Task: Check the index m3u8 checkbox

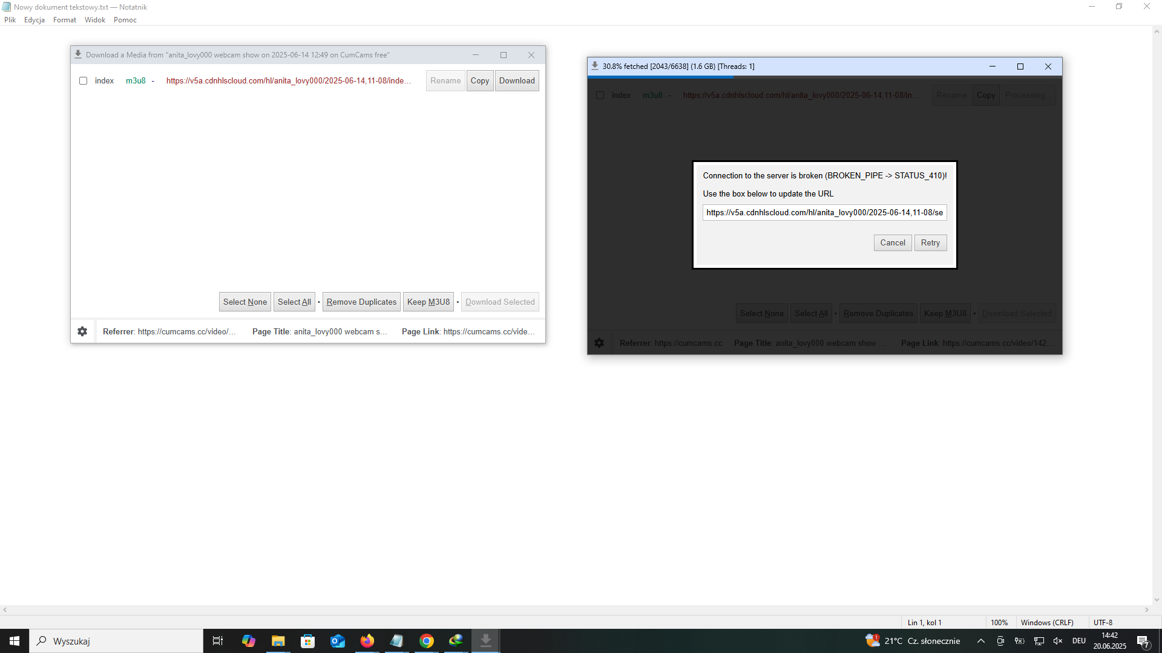Action: coord(84,81)
